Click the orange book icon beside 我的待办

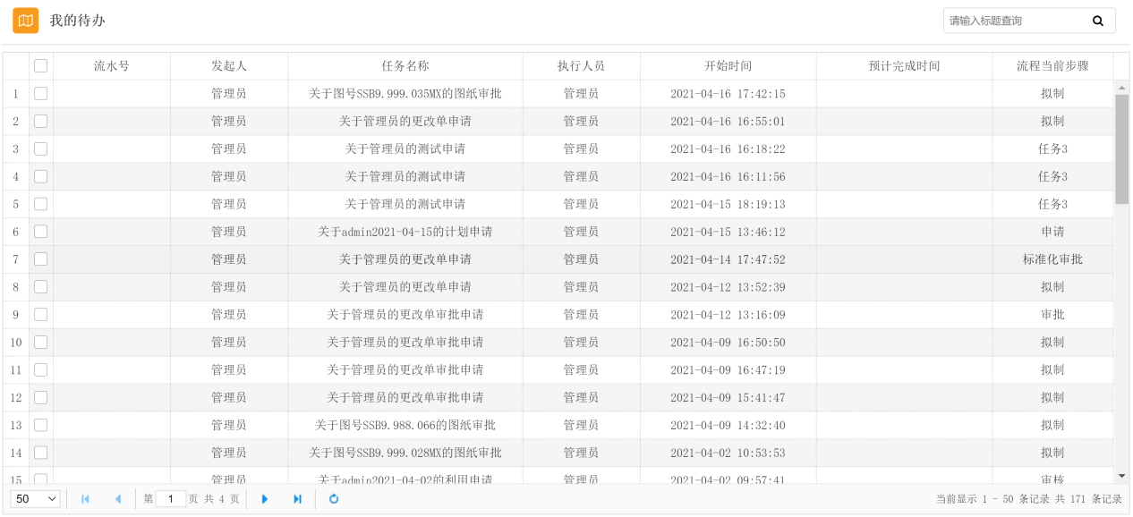click(x=25, y=20)
